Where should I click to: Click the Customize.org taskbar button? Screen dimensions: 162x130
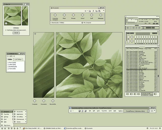[73, 128]
